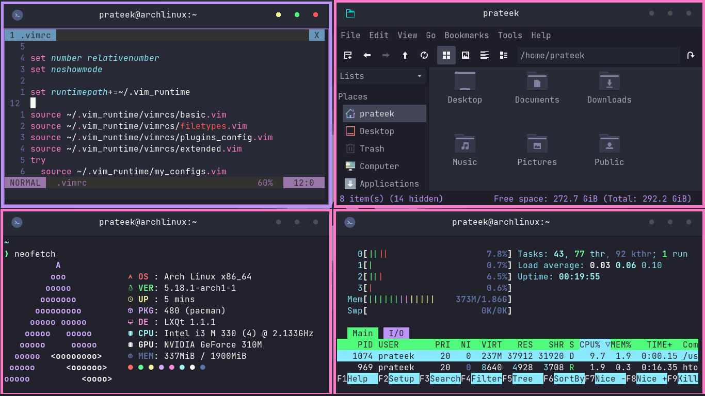Select the .vimrc tab in vim
705x396 pixels.
(30, 36)
